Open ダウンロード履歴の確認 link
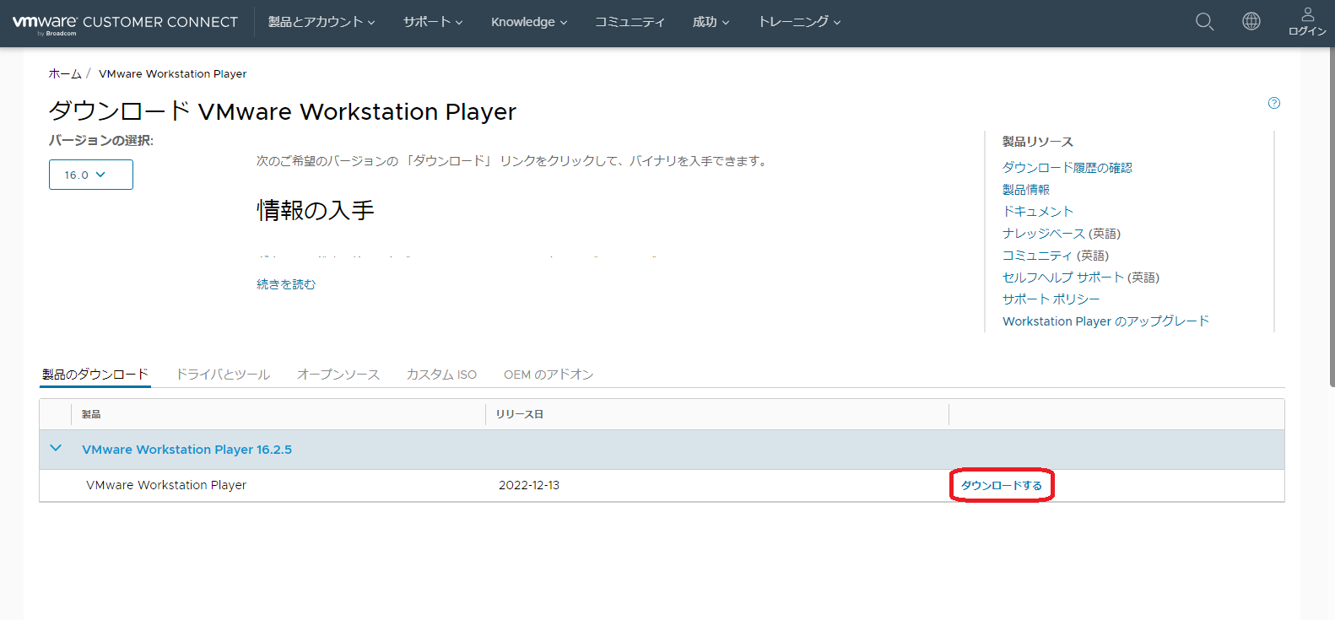Screen dimensions: 1335x620 click(1067, 168)
